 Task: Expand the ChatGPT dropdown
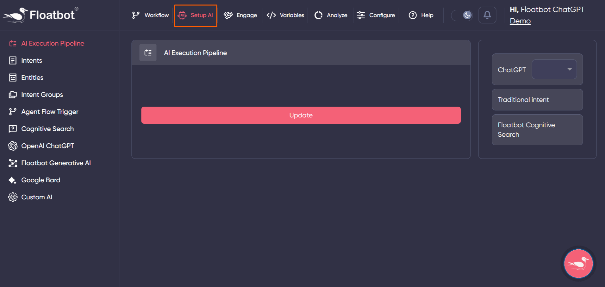(x=554, y=70)
